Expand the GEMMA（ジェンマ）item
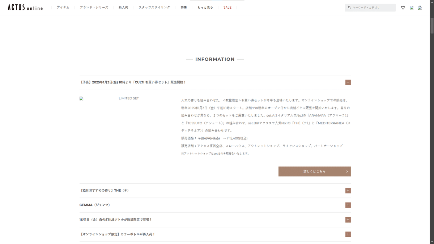 click(x=348, y=205)
